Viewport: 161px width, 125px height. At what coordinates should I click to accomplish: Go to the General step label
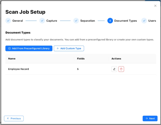point(18,21)
